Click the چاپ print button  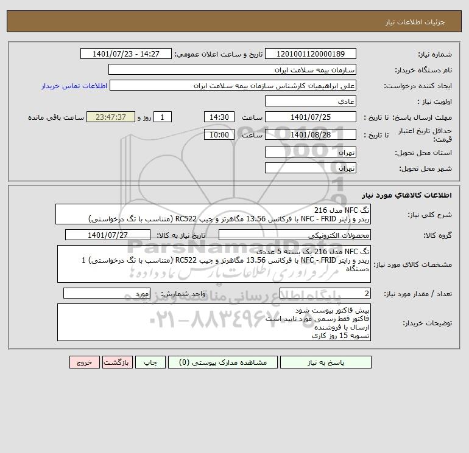click(x=150, y=362)
